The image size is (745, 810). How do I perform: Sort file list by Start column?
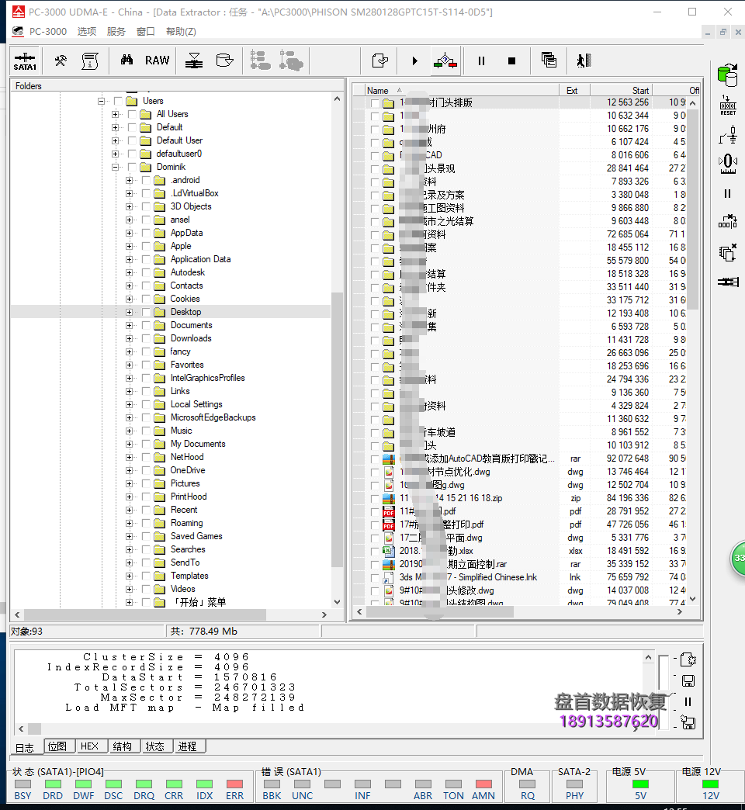620,90
